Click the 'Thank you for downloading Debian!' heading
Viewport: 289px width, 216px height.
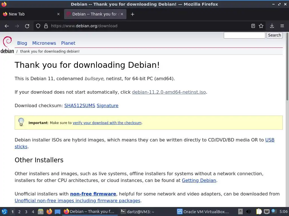(87, 65)
